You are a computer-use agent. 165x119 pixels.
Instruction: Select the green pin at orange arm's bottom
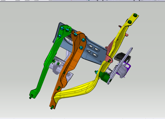tap(52, 107)
